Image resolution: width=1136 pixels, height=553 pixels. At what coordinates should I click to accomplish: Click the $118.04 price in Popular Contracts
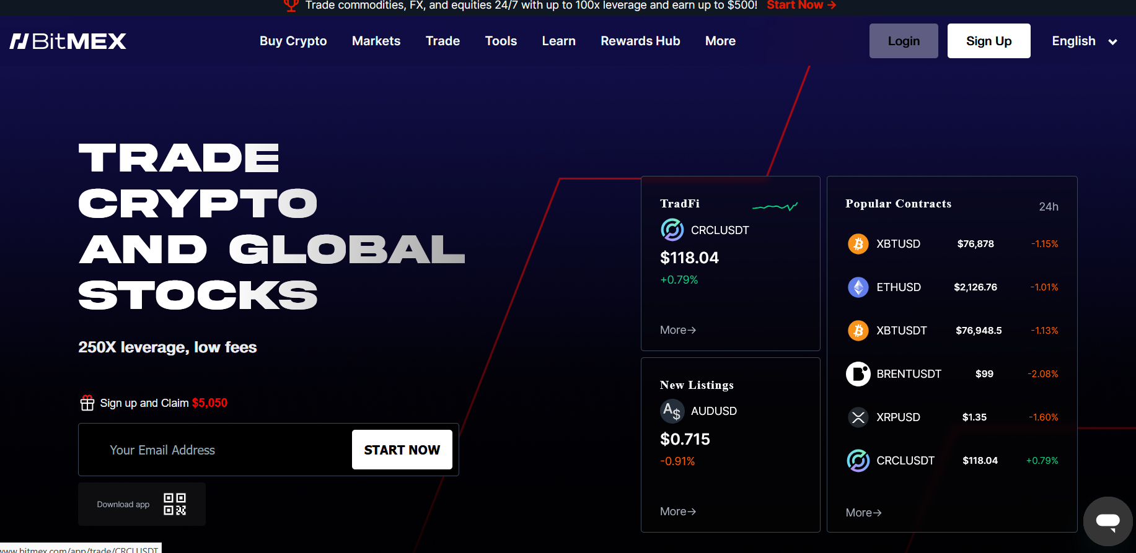coord(980,461)
